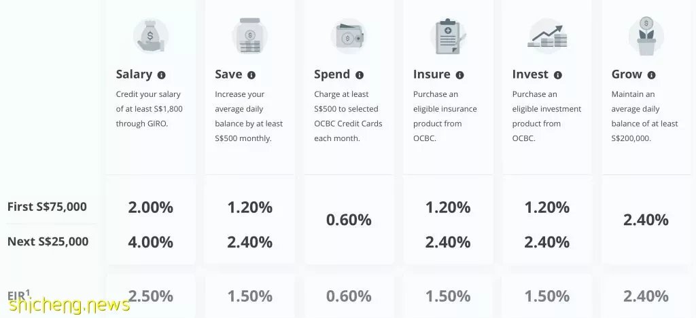Click the Next S$25,000 row label

point(48,241)
